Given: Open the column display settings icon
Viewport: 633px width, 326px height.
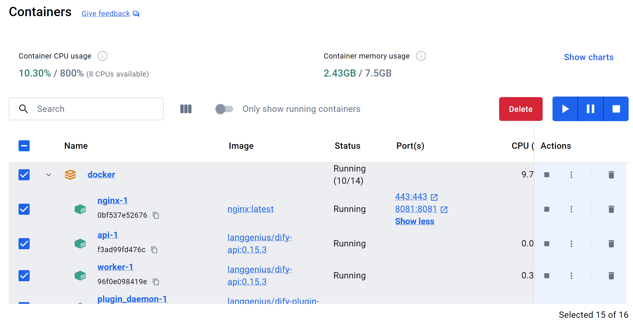Looking at the screenshot, I should (186, 109).
